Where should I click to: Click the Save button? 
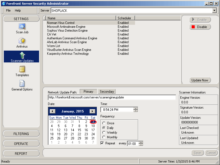point(197,153)
